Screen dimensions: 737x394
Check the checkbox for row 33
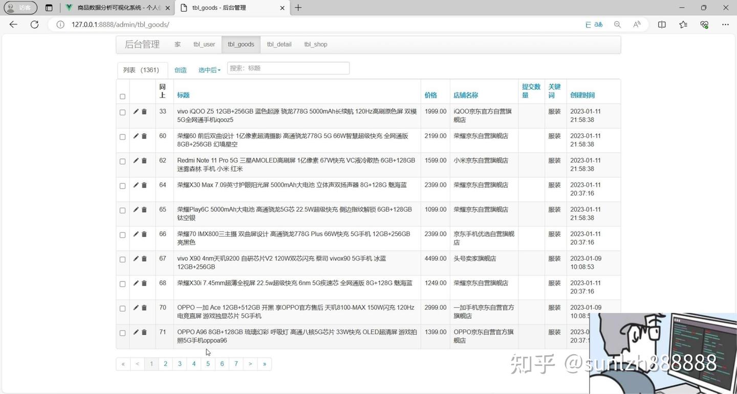pos(122,112)
